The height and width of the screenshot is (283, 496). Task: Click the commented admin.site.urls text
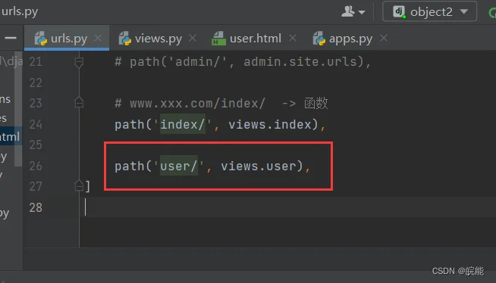point(300,61)
